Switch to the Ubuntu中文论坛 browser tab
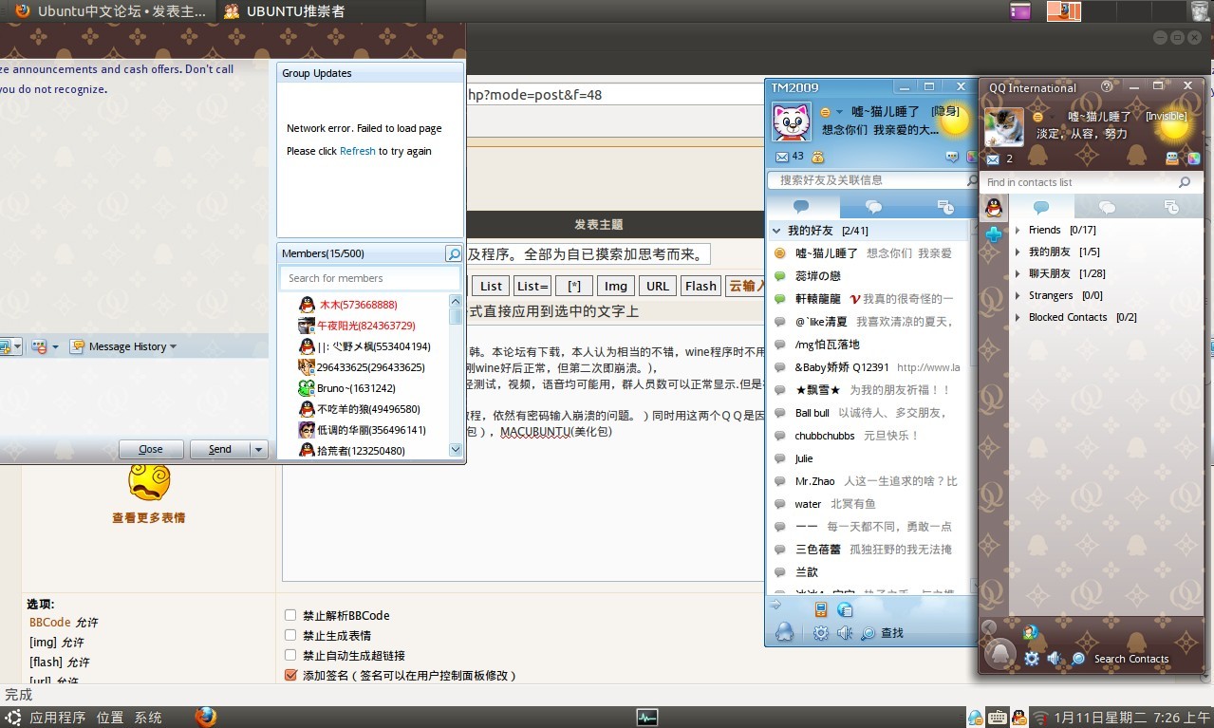Image resolution: width=1214 pixels, height=728 pixels. (112, 11)
